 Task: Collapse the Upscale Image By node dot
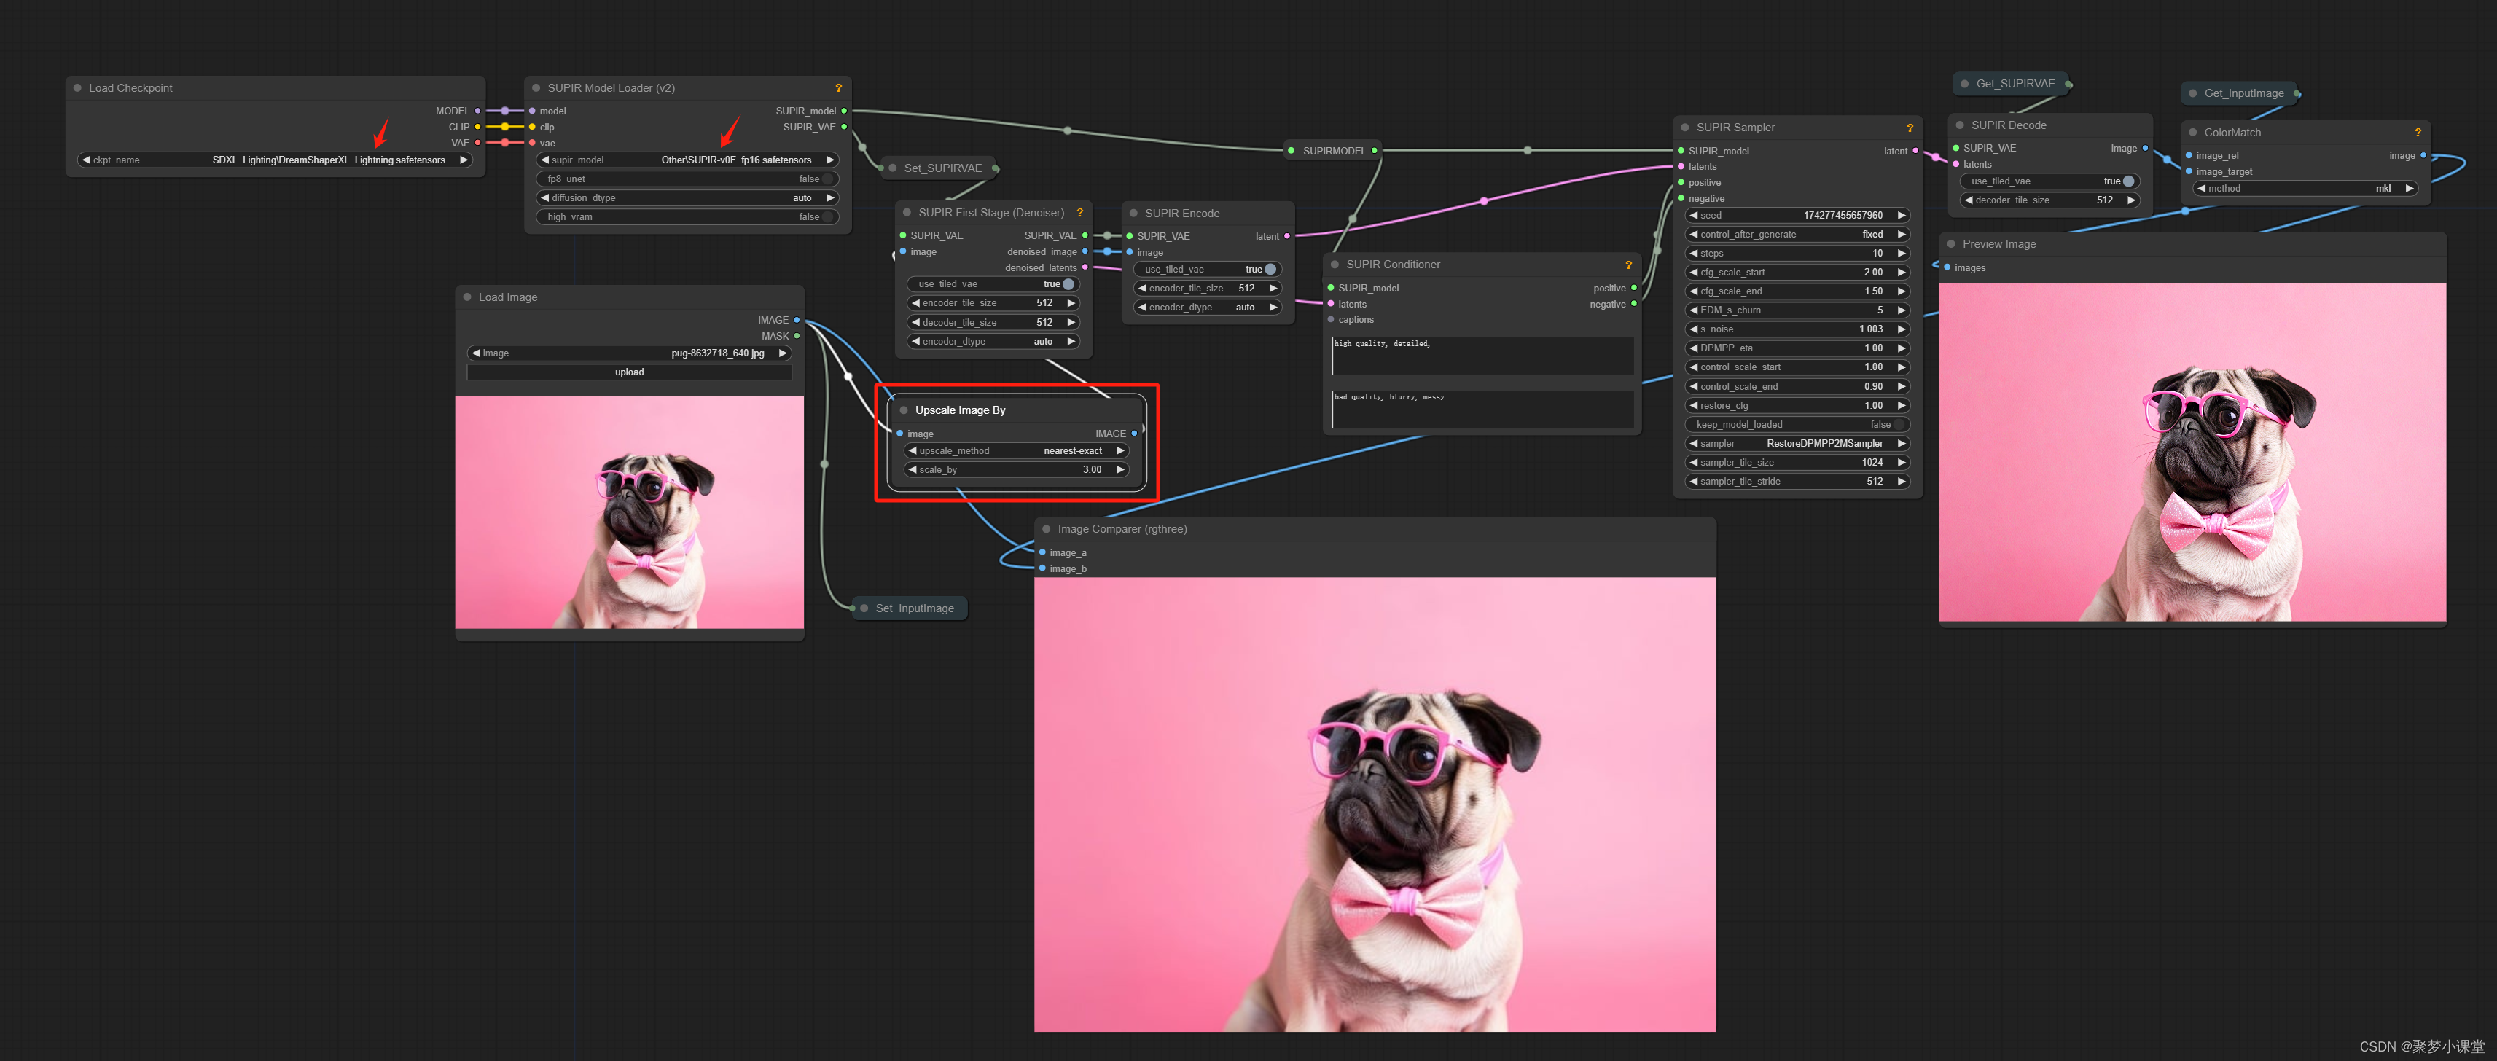tap(904, 411)
